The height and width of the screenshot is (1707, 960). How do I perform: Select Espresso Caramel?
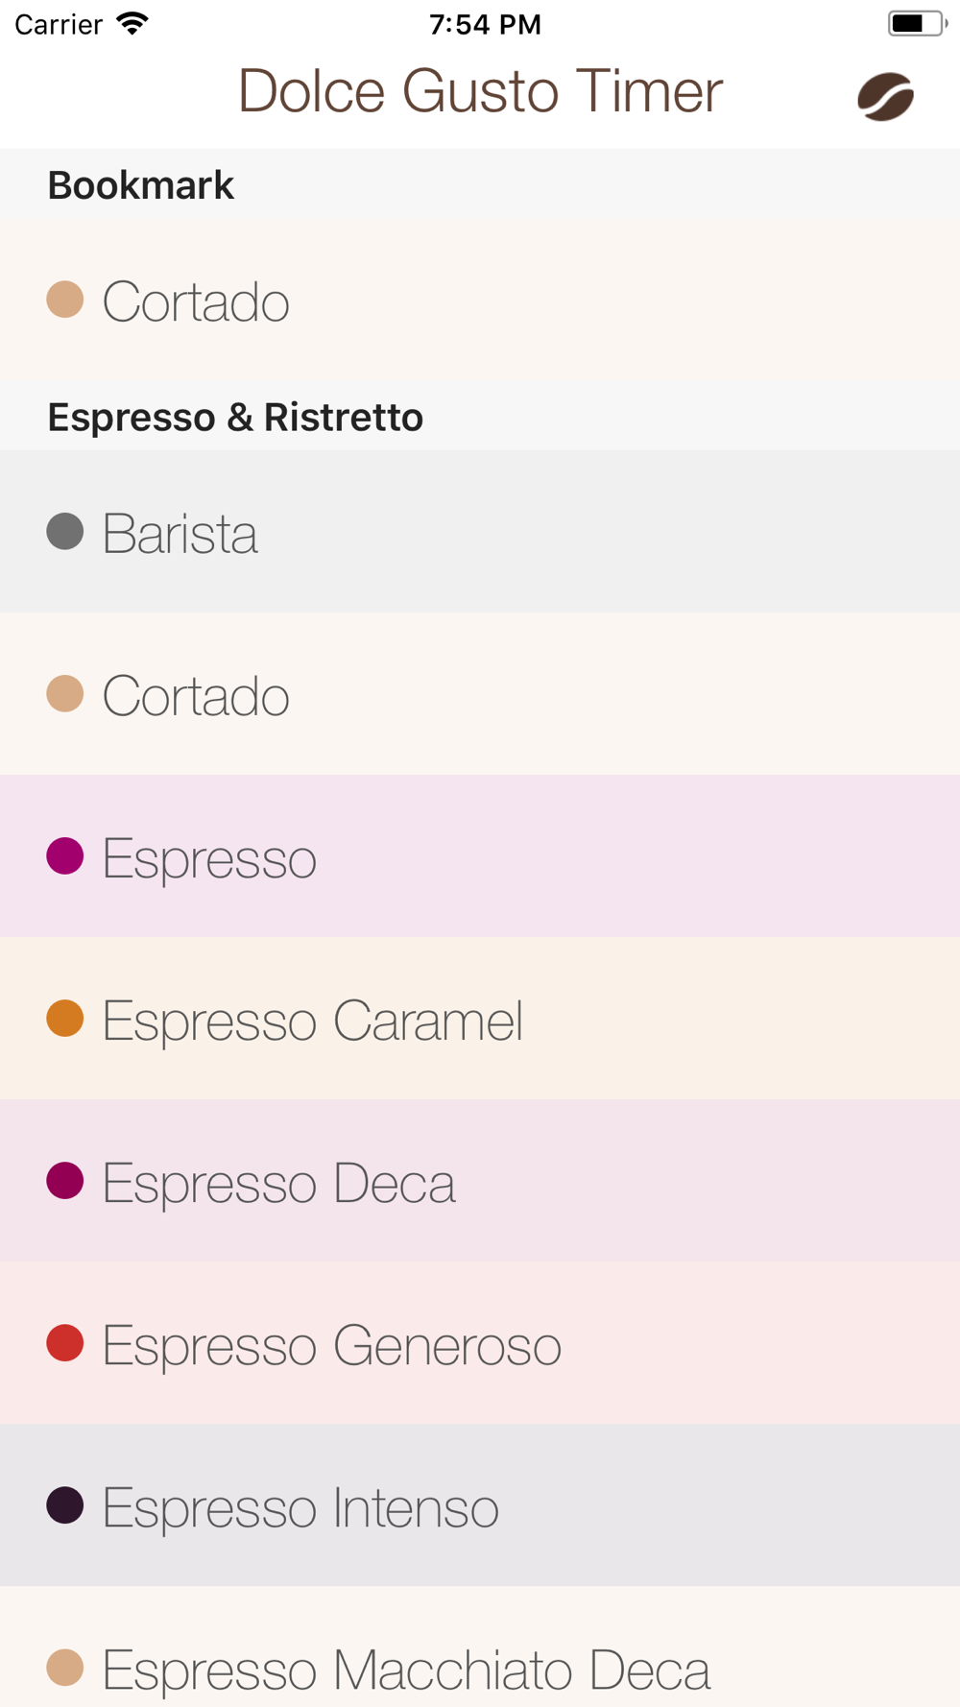click(480, 1019)
